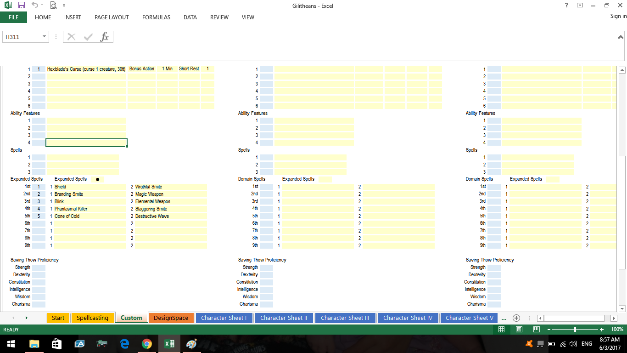627x353 pixels.
Task: Switch to the DesignSpace sheet tab
Action: point(171,318)
